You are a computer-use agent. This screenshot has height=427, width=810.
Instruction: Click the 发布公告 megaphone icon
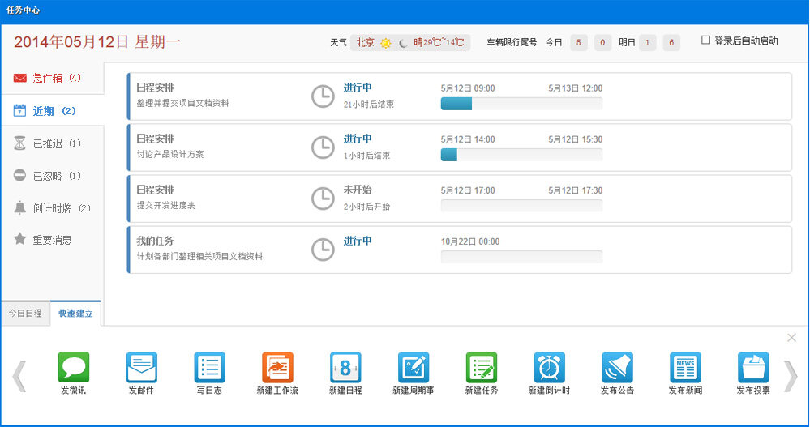point(617,368)
